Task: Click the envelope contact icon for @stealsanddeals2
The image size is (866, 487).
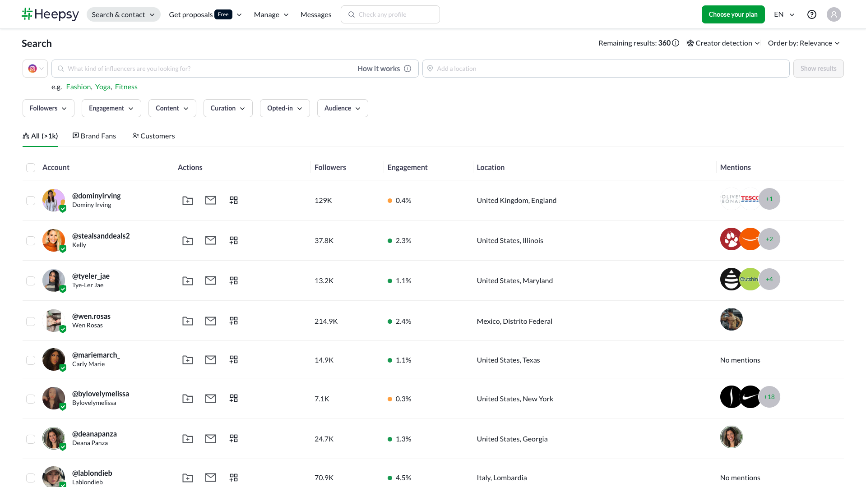Action: 211,240
